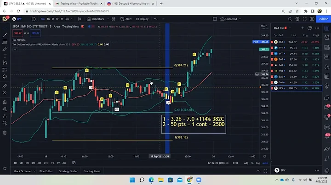This screenshot has height=185, width=331.
Task: Select the text annotation tool
Action: (x=5, y=56)
